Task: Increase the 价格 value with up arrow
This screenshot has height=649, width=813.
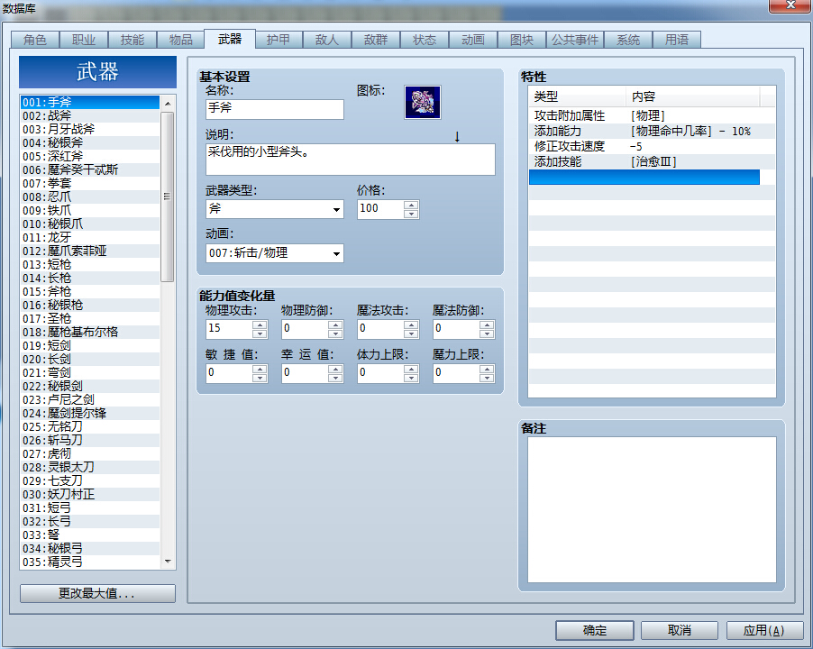Action: 411,206
